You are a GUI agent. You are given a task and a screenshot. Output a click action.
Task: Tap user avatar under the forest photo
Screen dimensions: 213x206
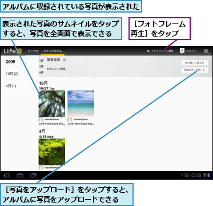pos(41,120)
